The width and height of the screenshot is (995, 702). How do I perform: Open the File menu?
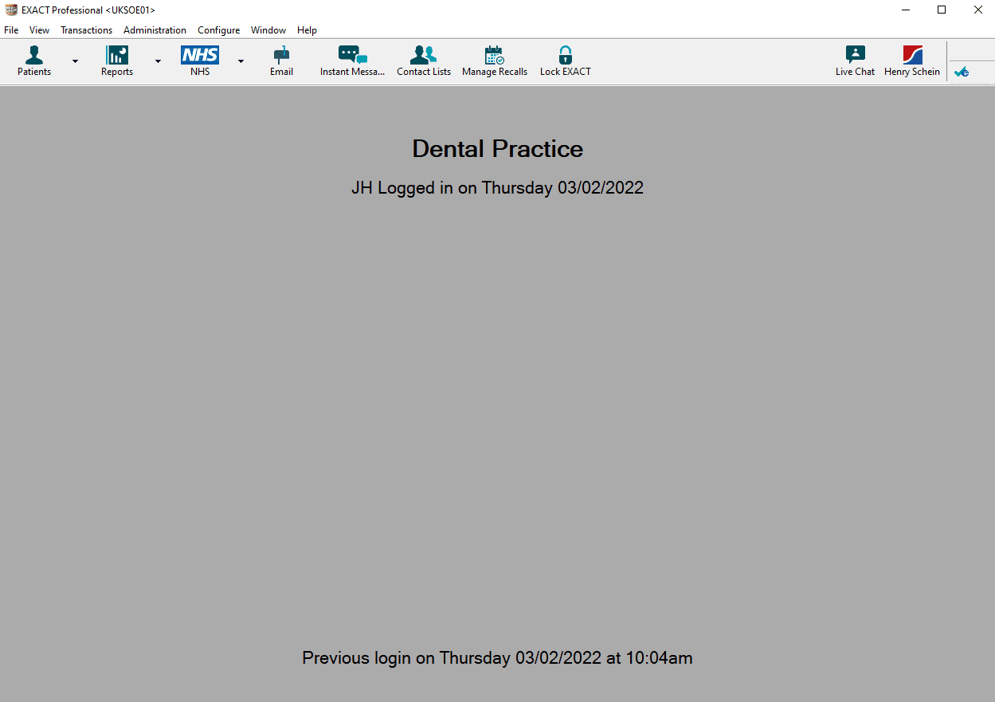click(x=11, y=30)
